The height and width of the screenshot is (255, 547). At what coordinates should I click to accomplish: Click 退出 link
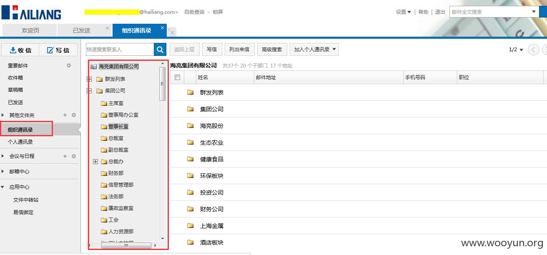point(440,12)
